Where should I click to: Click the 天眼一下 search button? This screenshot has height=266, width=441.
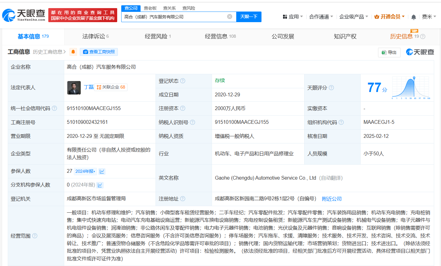click(249, 17)
